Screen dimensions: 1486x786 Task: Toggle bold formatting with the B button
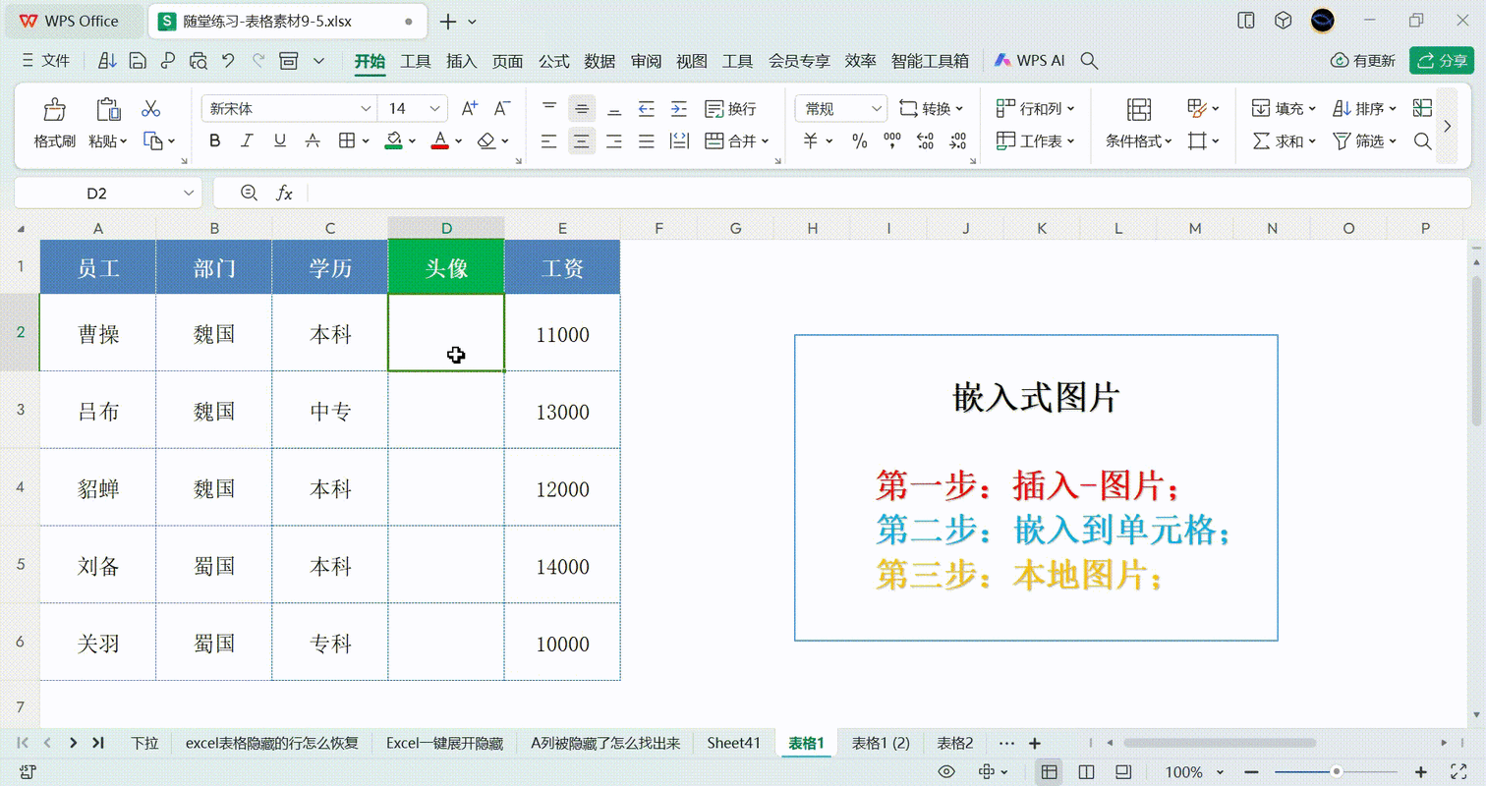(x=214, y=140)
